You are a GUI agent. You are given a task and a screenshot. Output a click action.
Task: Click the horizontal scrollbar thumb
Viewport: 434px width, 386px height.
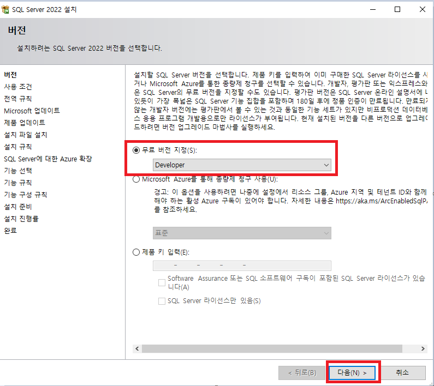(x=272, y=349)
